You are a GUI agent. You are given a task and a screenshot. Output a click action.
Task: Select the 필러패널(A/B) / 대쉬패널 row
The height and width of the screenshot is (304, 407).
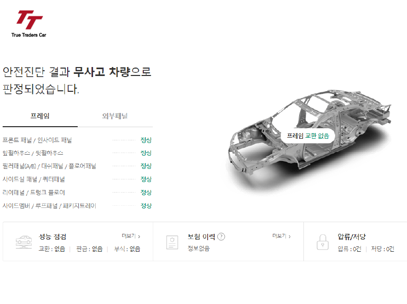point(77,166)
